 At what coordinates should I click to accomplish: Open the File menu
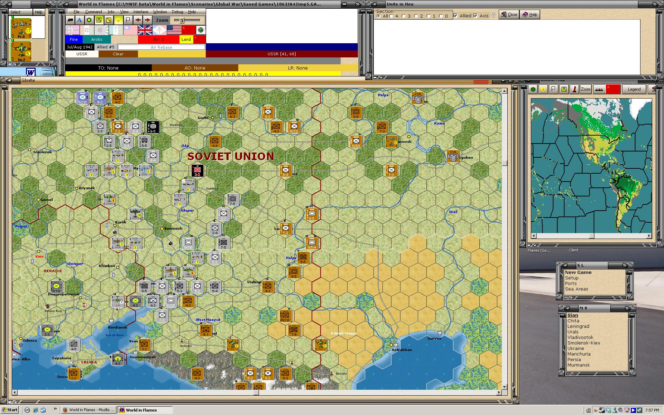click(76, 12)
